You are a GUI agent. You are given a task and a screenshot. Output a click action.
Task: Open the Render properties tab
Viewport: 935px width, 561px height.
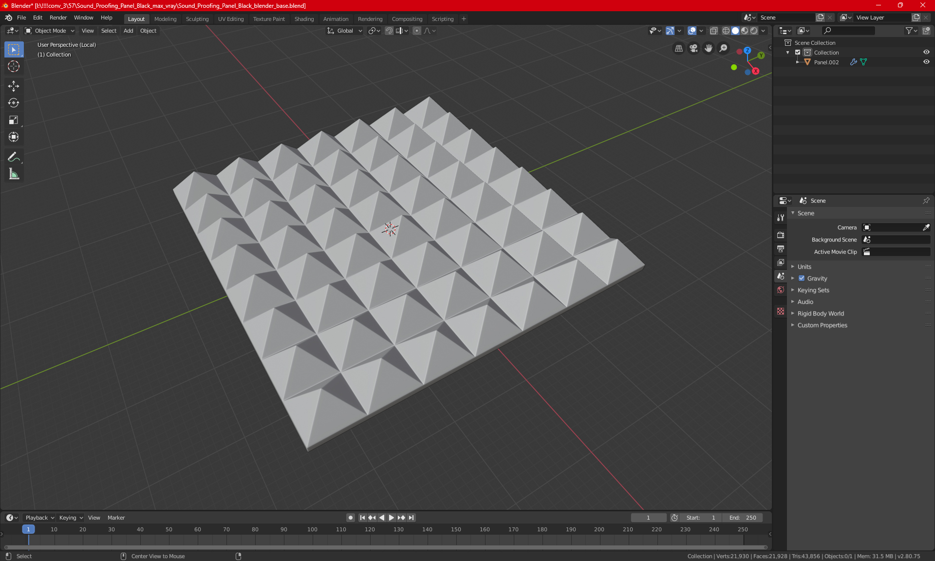781,235
